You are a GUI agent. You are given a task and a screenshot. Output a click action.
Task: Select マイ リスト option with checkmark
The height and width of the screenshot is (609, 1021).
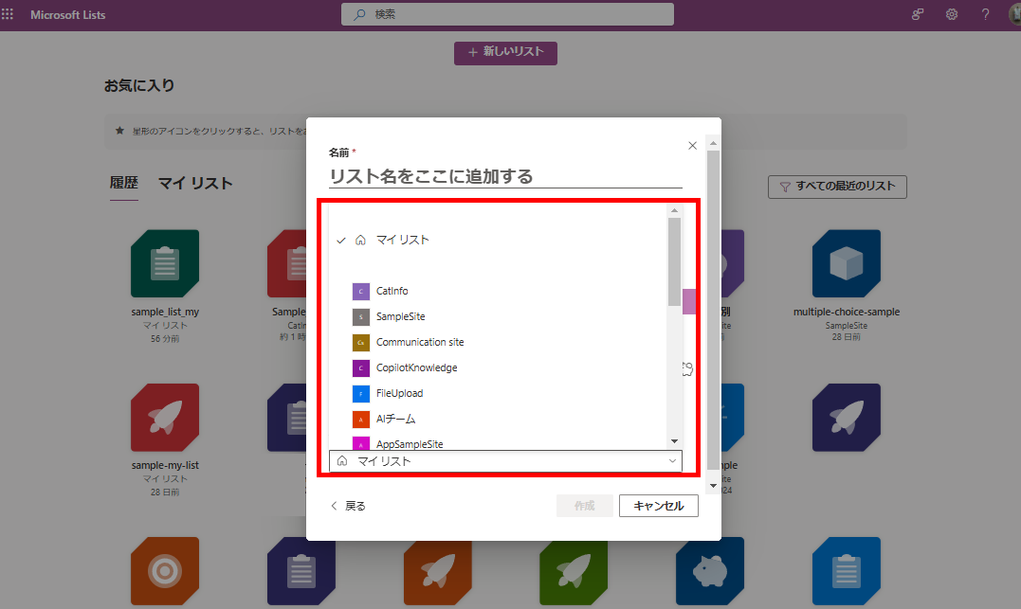click(x=498, y=240)
